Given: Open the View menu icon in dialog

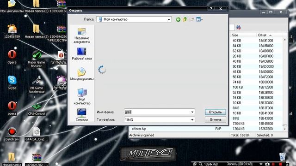Looking at the screenshot, I should pos(199,19).
